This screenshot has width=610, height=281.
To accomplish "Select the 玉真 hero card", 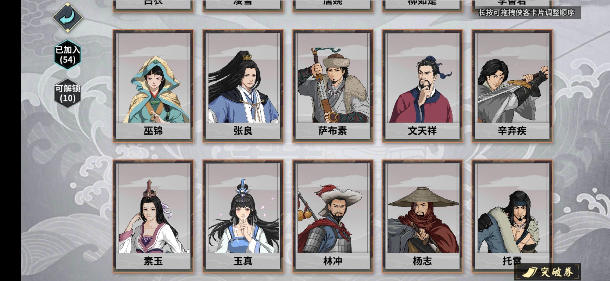I will click(243, 216).
